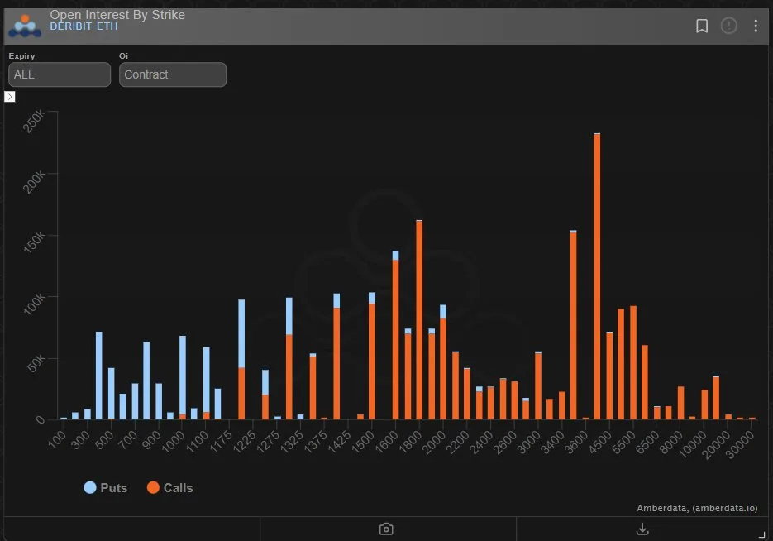Open the info alert icon in the header

(728, 26)
